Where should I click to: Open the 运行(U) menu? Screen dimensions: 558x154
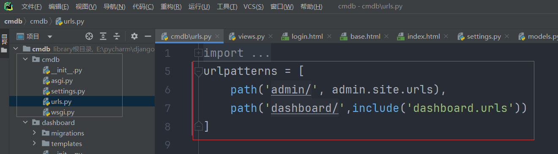pyautogui.click(x=199, y=7)
